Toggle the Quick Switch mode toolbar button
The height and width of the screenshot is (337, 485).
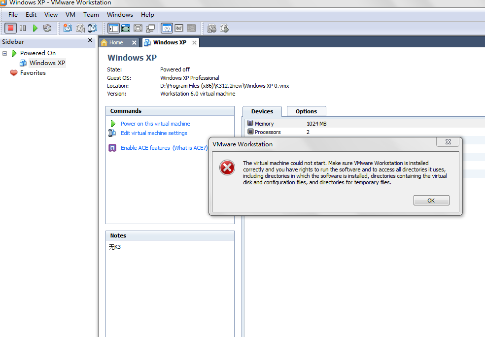coord(126,28)
